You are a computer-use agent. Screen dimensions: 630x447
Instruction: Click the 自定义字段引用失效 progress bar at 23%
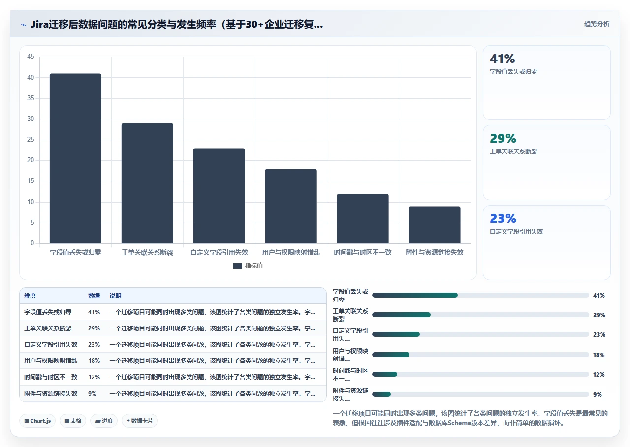[x=480, y=334]
